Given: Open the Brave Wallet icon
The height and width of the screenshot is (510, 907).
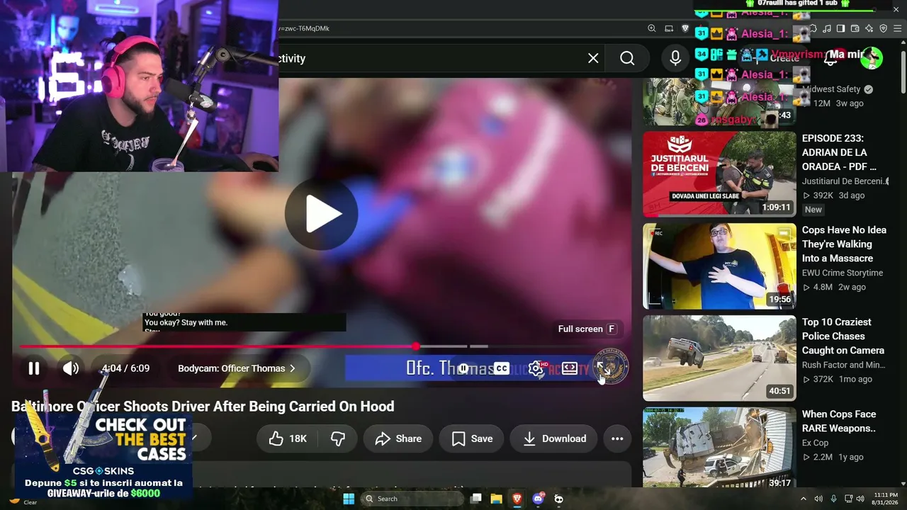Looking at the screenshot, I should point(855,28).
